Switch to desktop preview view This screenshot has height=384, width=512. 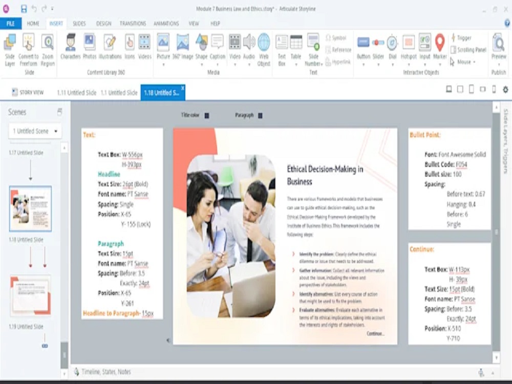pos(449,89)
